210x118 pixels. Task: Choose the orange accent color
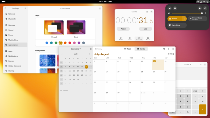pyautogui.click(x=65, y=43)
